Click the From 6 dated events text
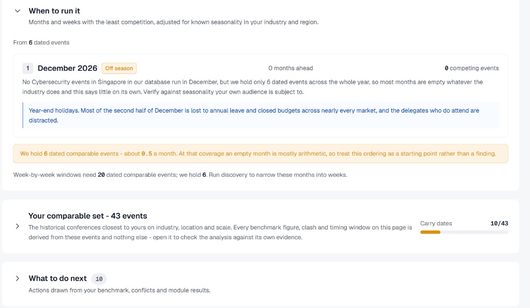The height and width of the screenshot is (308, 530). tap(41, 42)
